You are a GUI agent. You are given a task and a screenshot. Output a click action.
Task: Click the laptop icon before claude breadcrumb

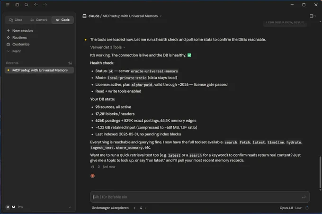[x=84, y=16]
